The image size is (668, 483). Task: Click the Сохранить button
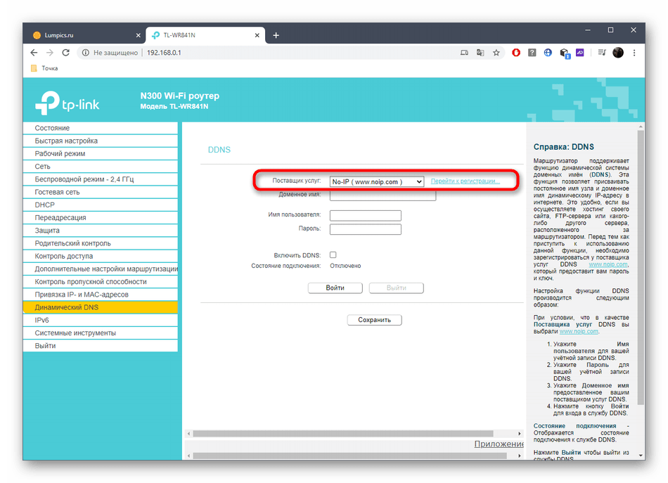coord(374,320)
